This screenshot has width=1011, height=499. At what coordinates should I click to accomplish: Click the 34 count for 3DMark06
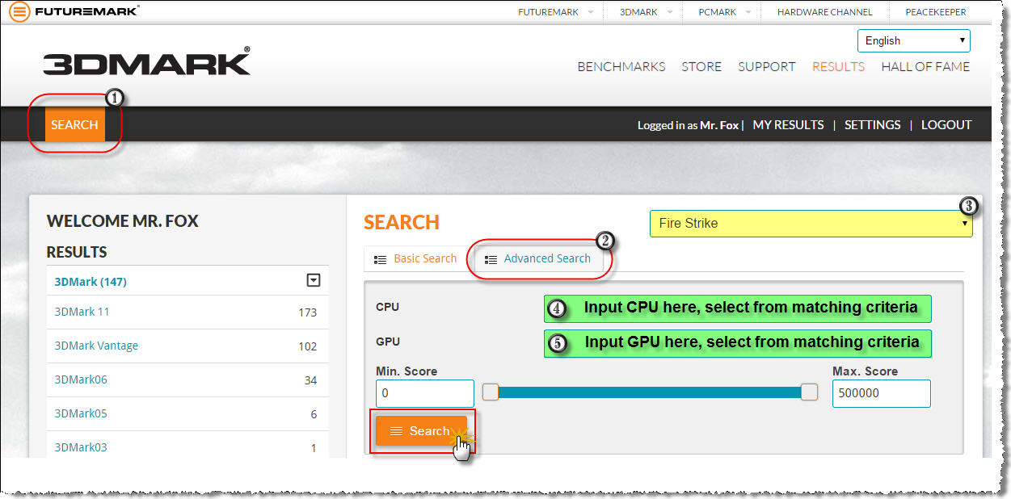click(310, 380)
